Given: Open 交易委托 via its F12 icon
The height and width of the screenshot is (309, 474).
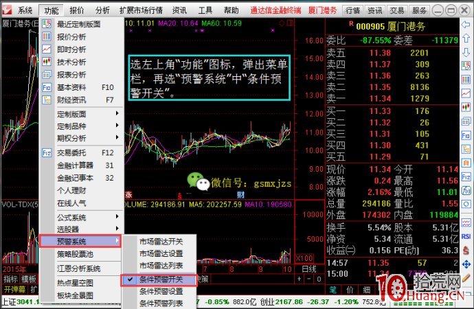Looking at the screenshot, I should click(x=47, y=153).
